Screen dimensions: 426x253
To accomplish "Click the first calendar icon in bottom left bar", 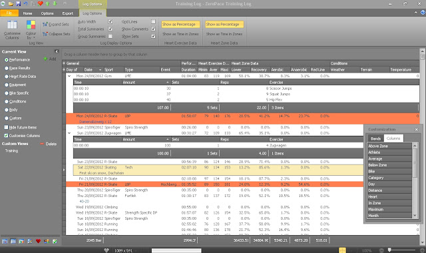I will tap(5, 241).
